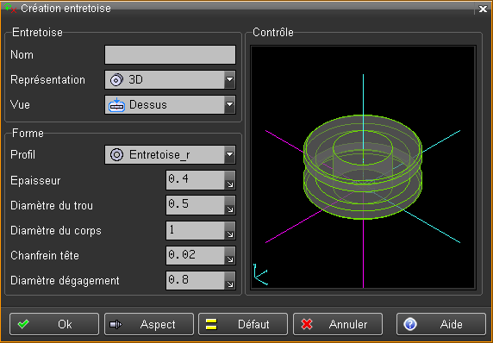Image resolution: width=493 pixels, height=343 pixels.
Task: Click the yellow bars Défaut icon
Action: pyautogui.click(x=211, y=324)
